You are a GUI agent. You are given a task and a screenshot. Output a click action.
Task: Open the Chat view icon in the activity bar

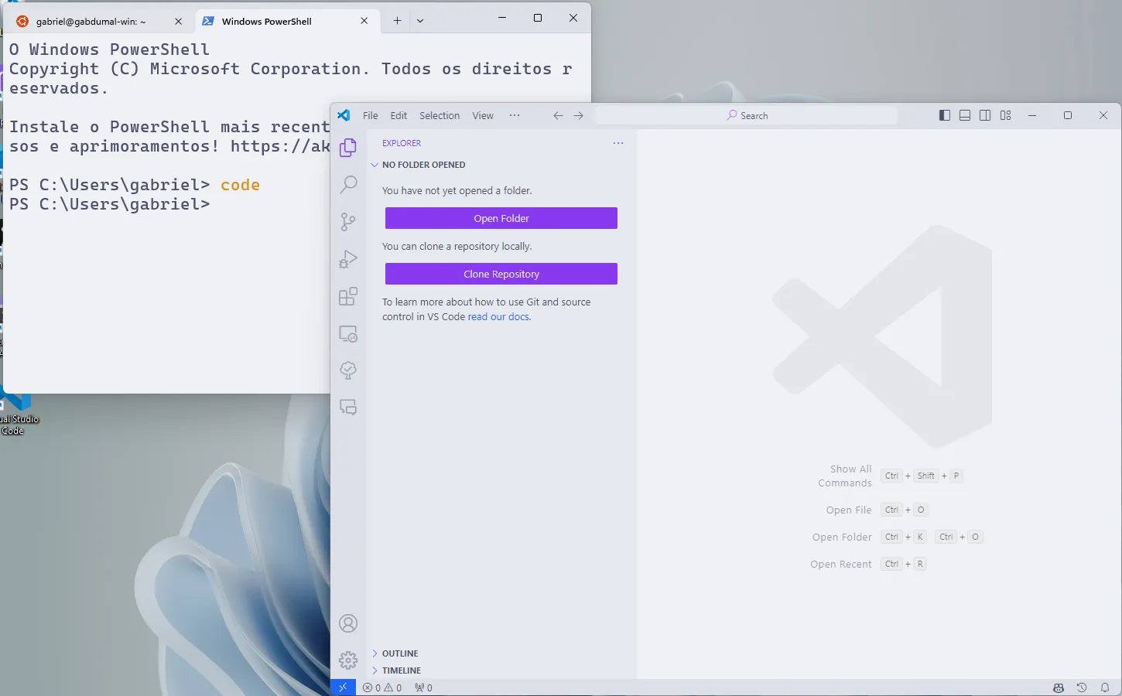348,408
